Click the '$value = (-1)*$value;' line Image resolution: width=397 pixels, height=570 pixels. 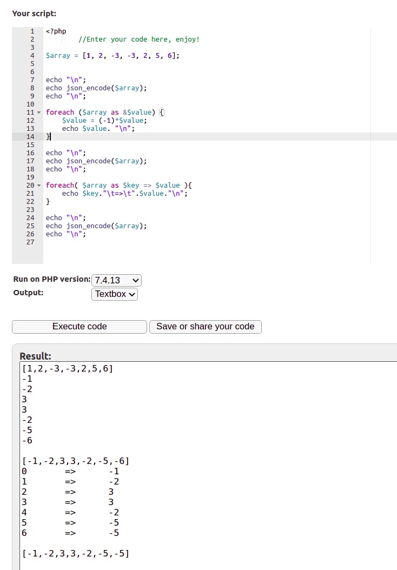[x=104, y=120]
